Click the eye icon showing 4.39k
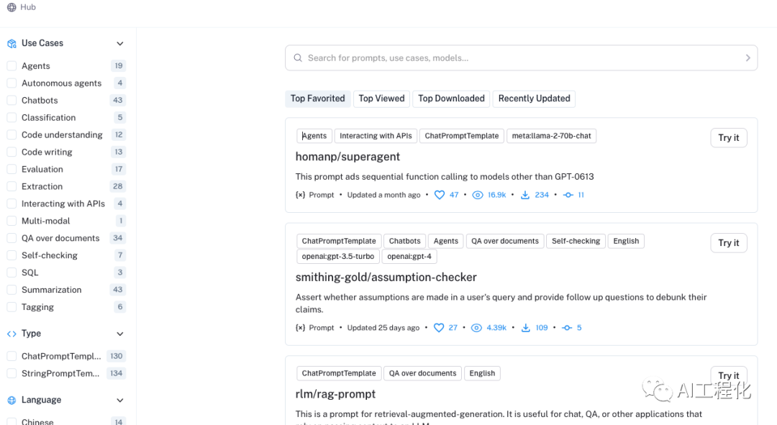777x425 pixels. (476, 328)
